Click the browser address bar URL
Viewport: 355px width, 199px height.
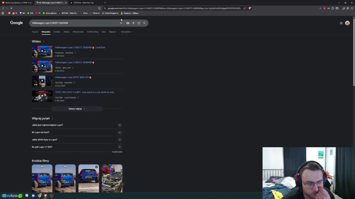coord(174,8)
